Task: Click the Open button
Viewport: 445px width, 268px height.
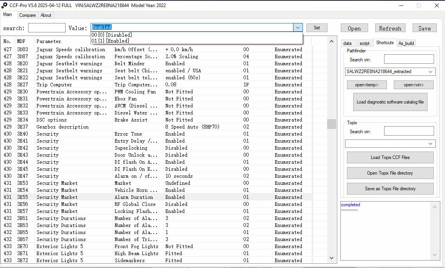Action: coord(354,28)
